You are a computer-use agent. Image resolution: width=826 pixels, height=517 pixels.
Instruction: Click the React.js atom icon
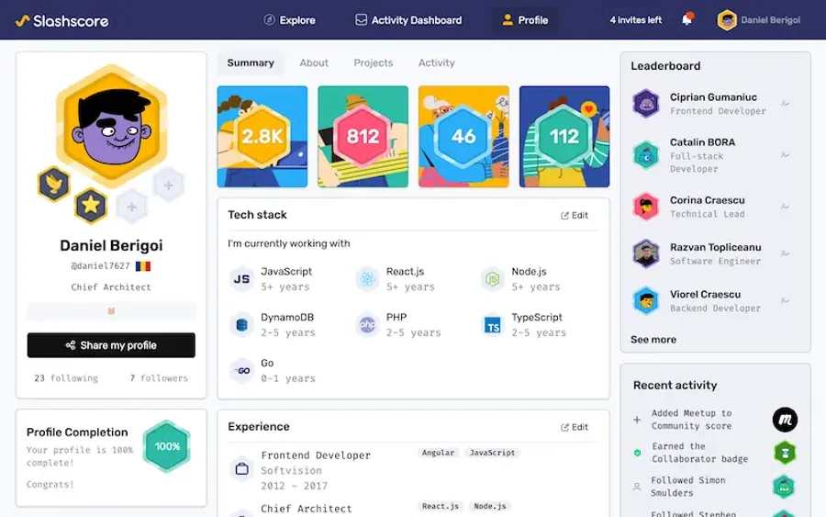click(367, 279)
